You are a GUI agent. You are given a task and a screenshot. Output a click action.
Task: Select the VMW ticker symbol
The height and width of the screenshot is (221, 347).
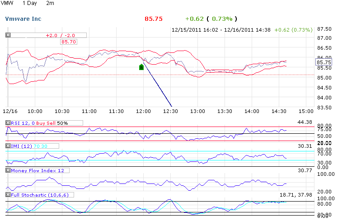(x=7, y=3)
